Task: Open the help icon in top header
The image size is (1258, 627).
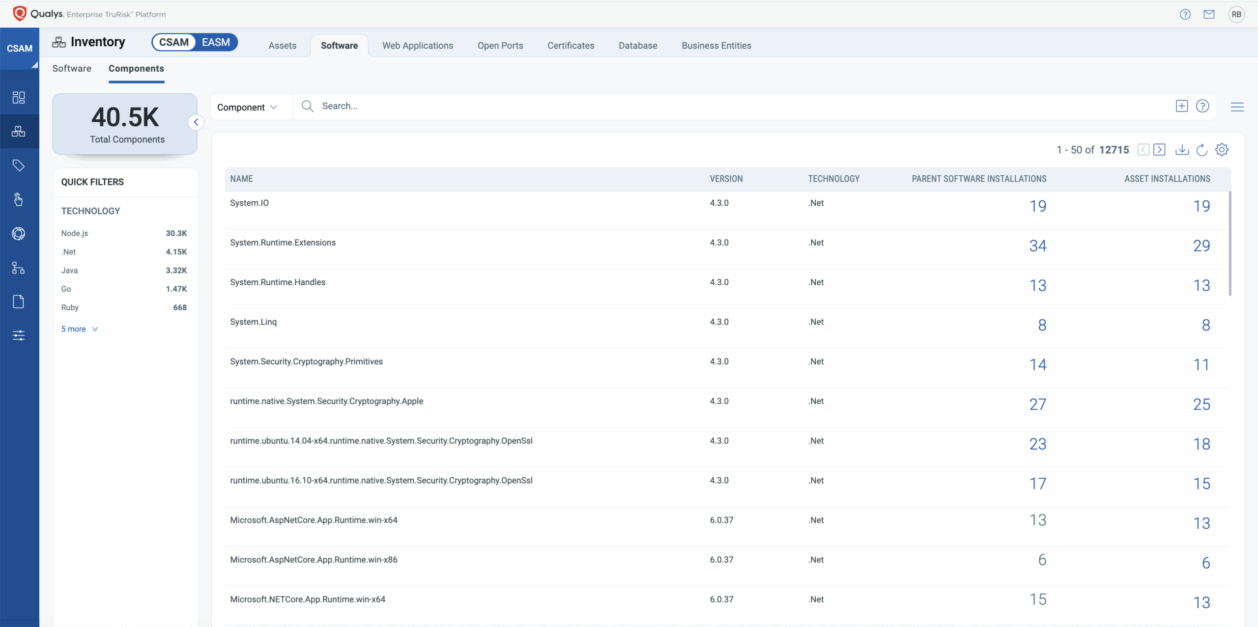Action: [1185, 14]
